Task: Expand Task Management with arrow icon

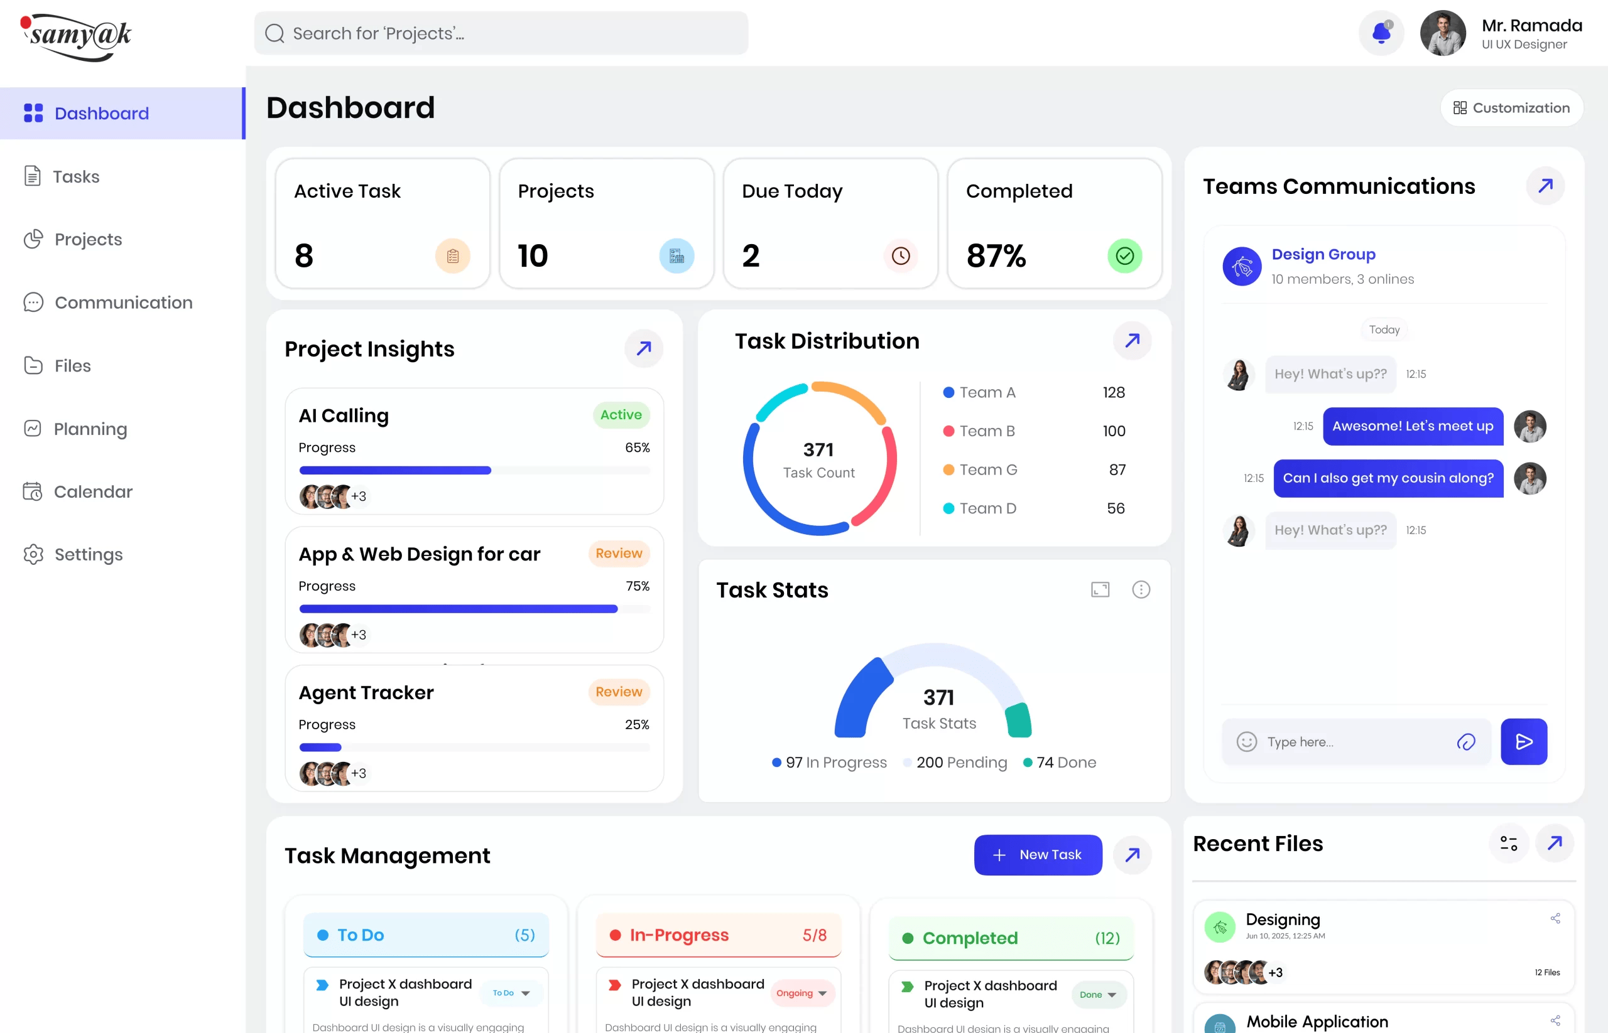Action: (1132, 855)
